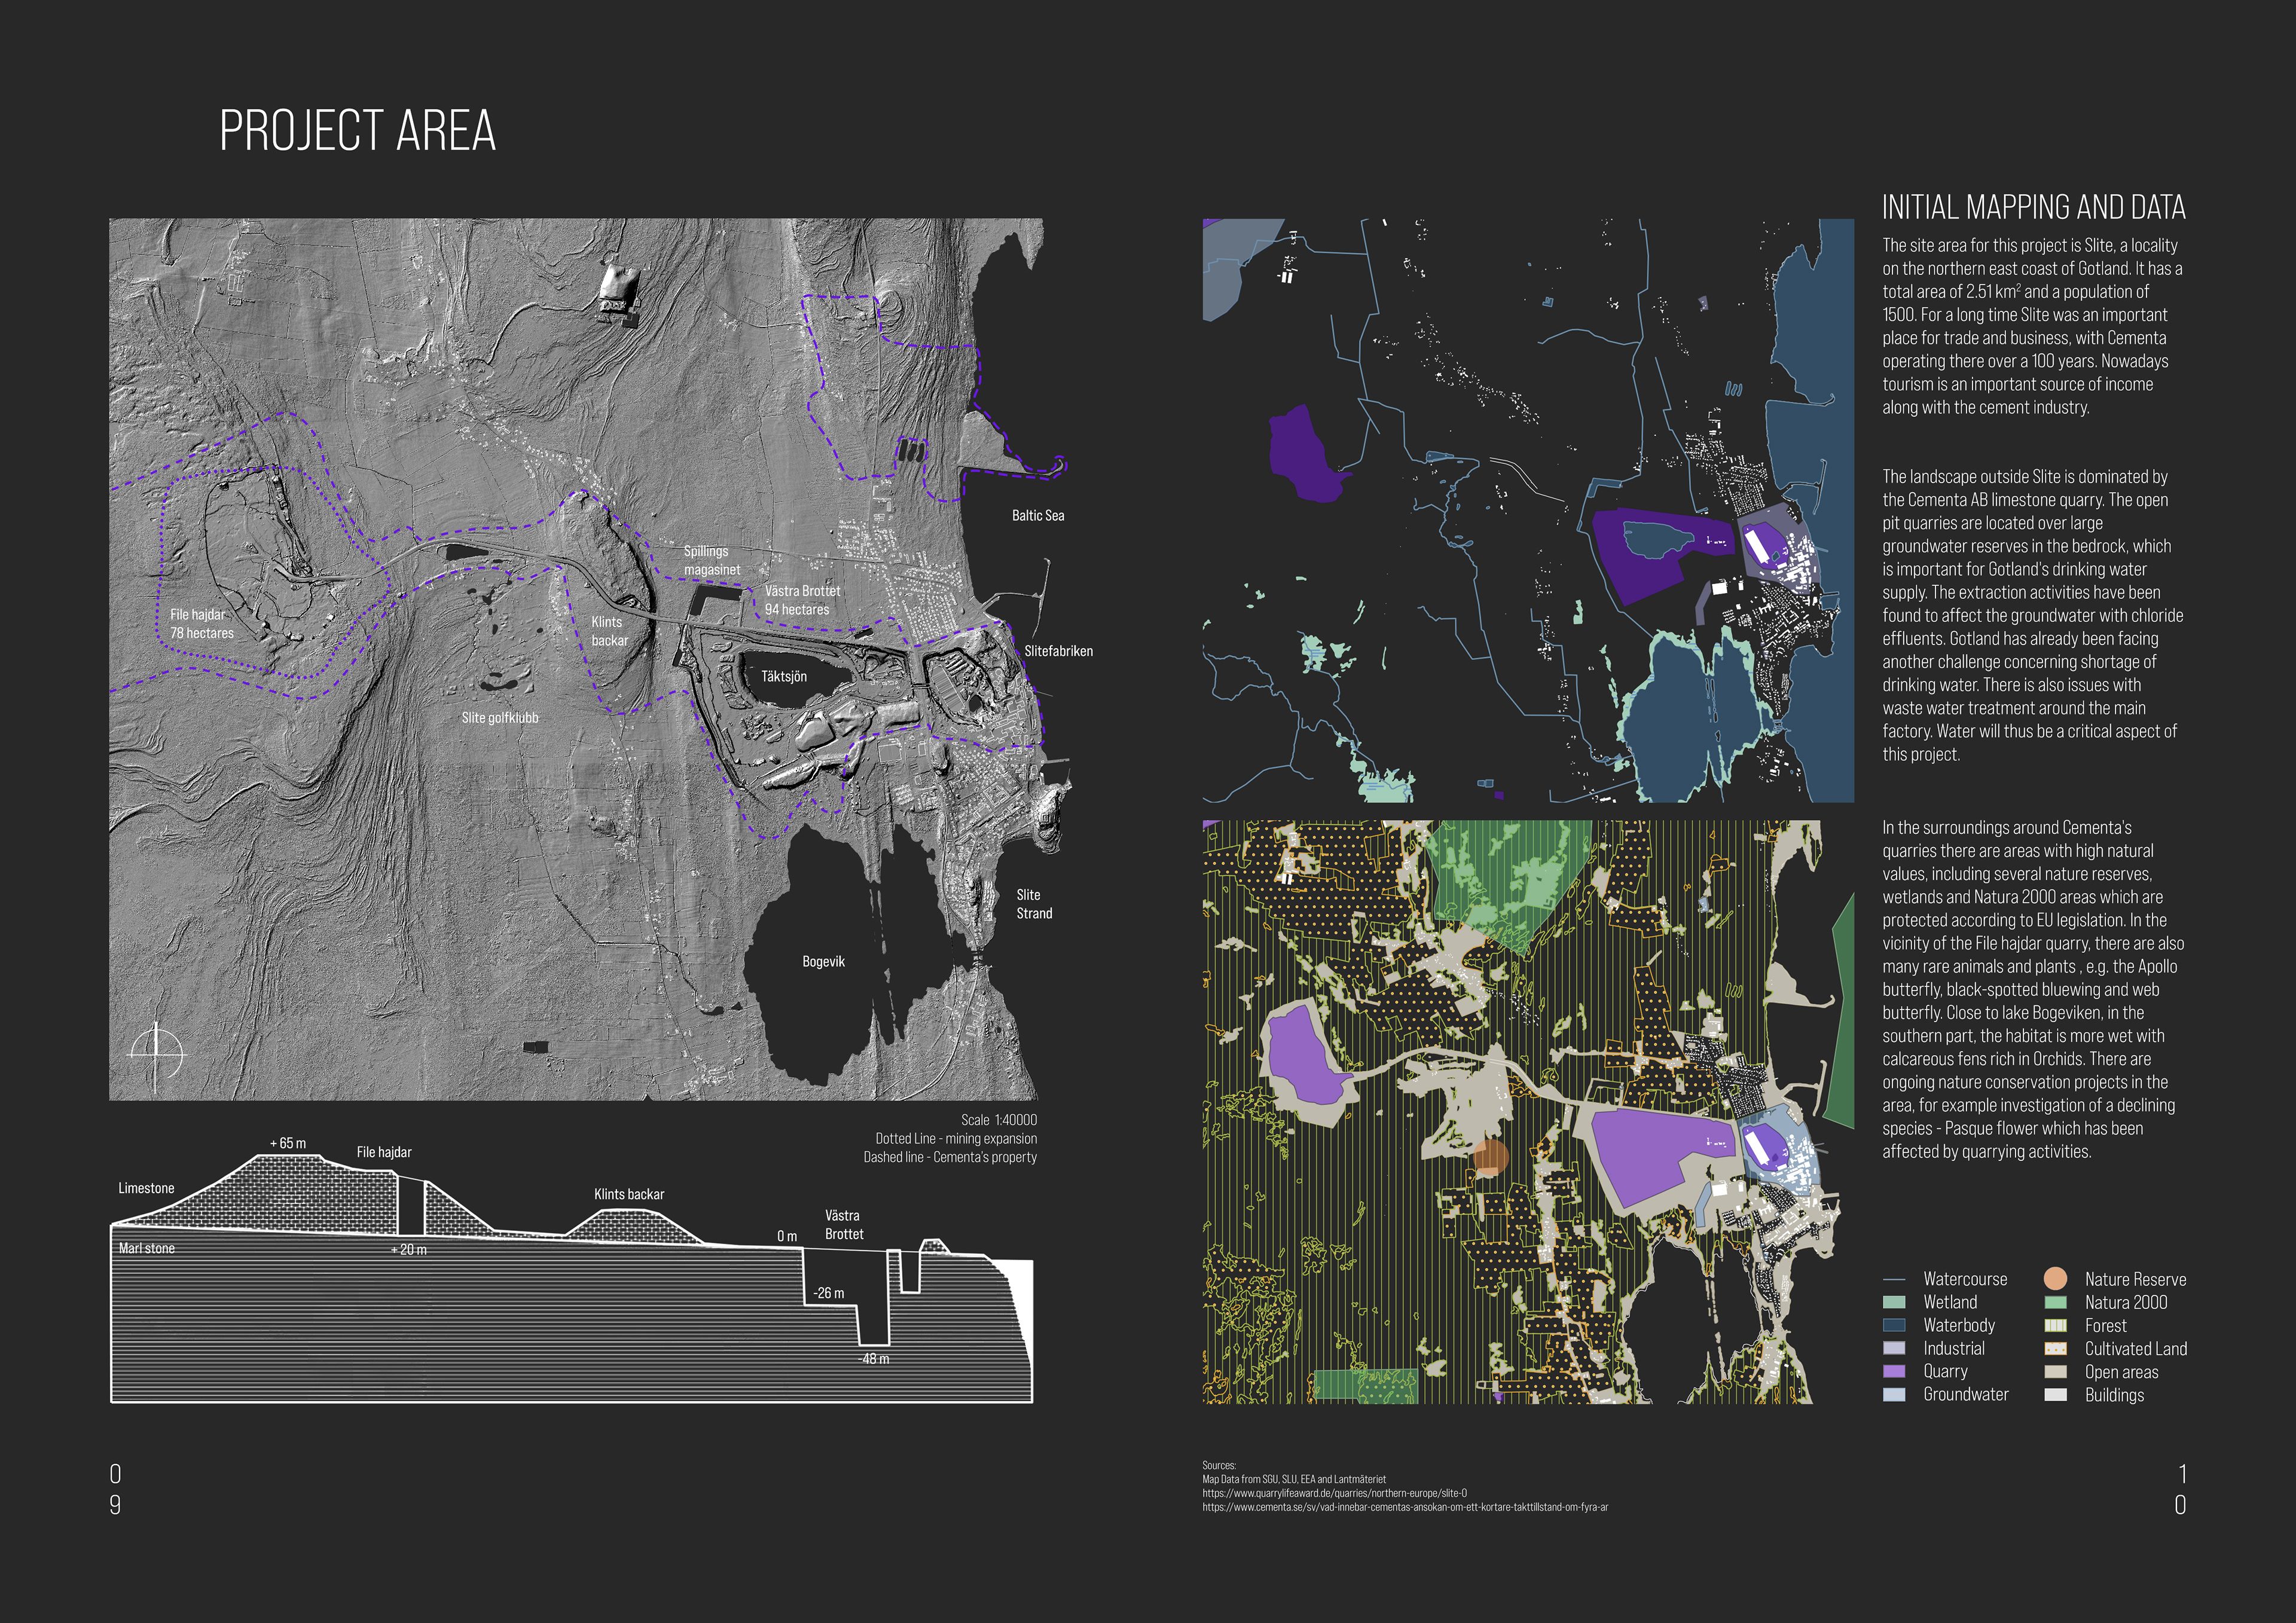Click the orange nature reserve circle on land-use map
2296x1623 pixels.
[1490, 1156]
